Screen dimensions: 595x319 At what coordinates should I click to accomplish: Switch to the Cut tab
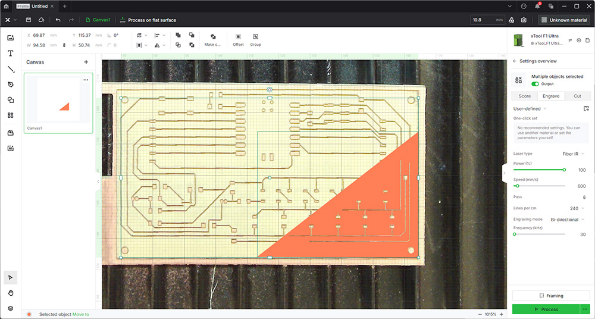[577, 96]
